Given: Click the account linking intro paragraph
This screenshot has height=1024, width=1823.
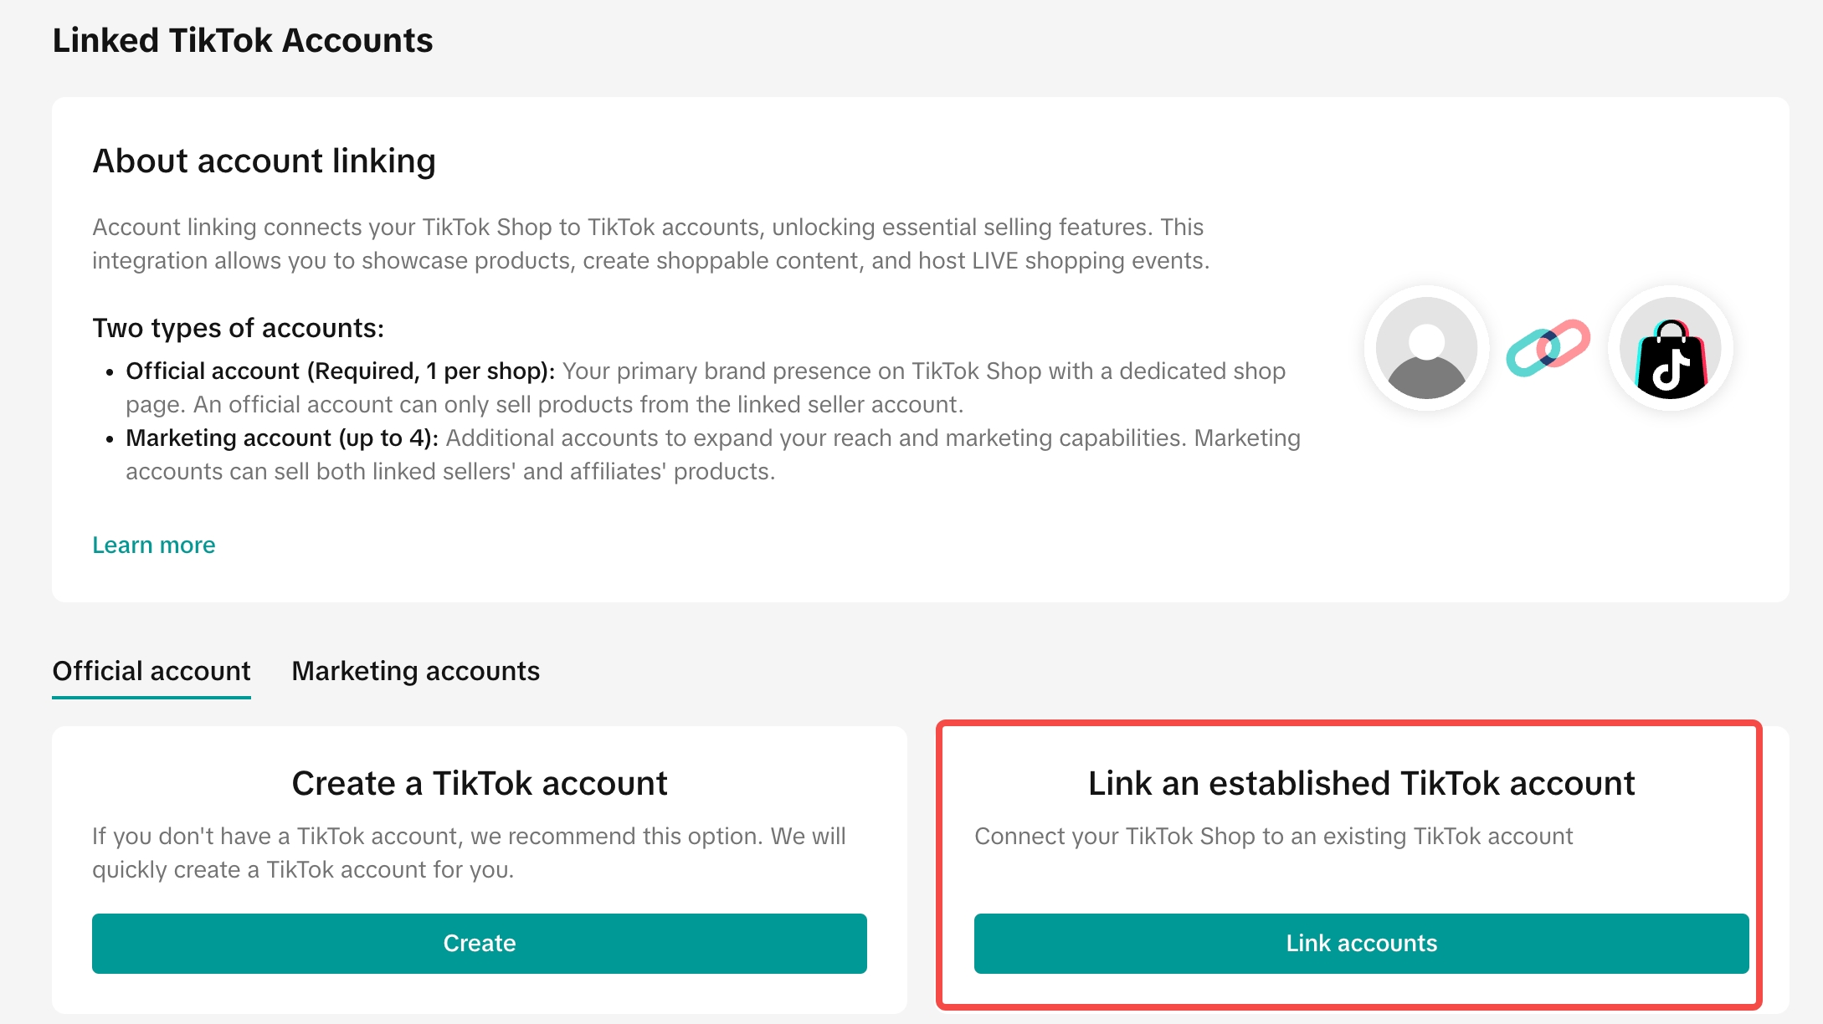Looking at the screenshot, I should click(x=650, y=243).
